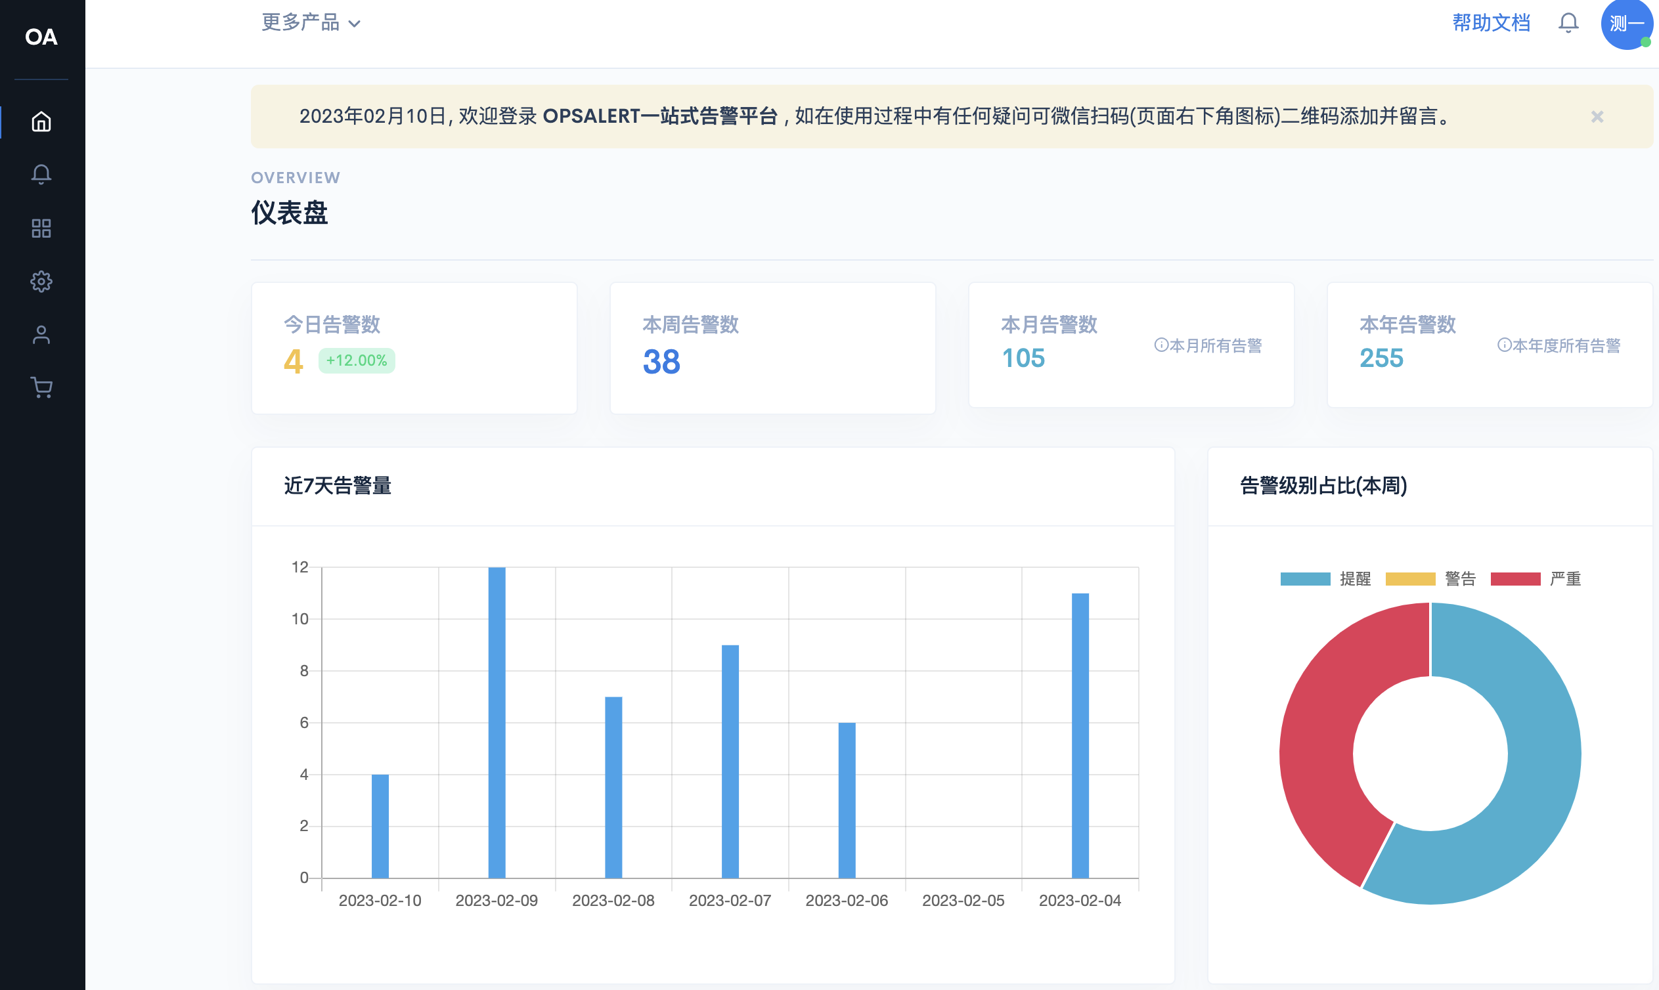This screenshot has height=990, width=1659.
Task: Click the 本年告警数 card label
Action: click(1408, 324)
